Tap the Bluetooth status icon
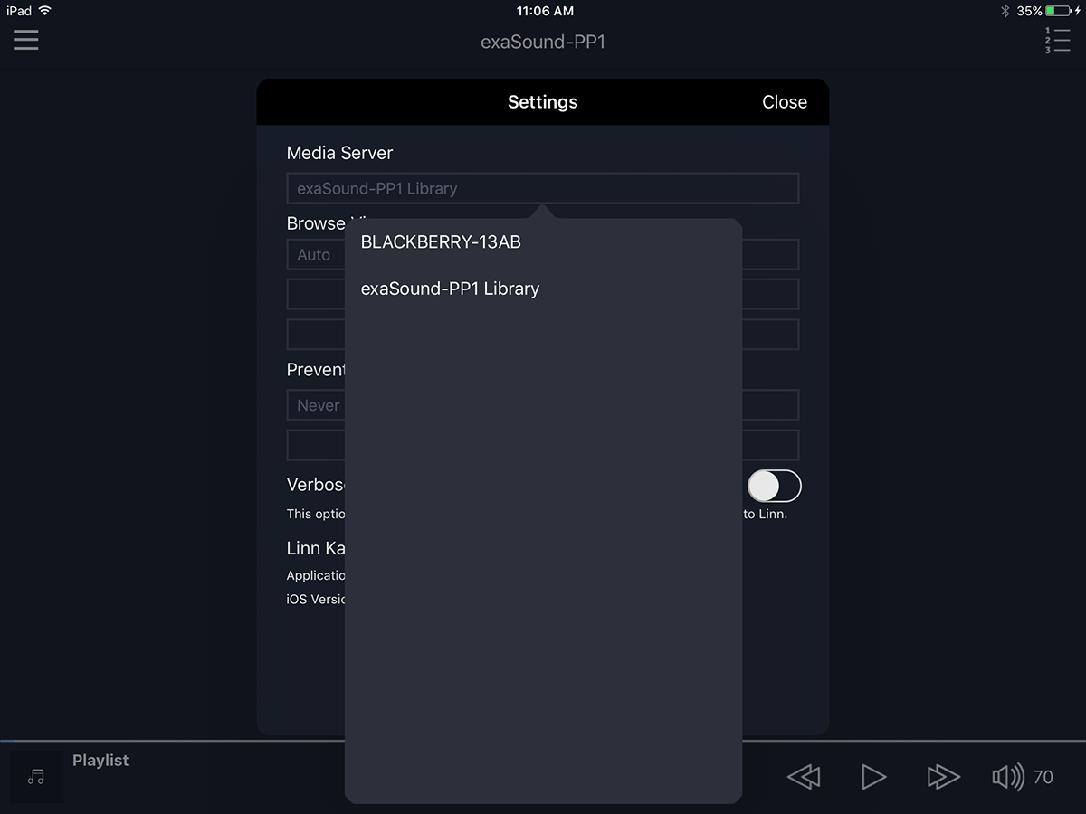 coord(1005,11)
